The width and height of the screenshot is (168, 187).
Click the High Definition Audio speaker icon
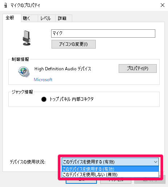[24, 71]
